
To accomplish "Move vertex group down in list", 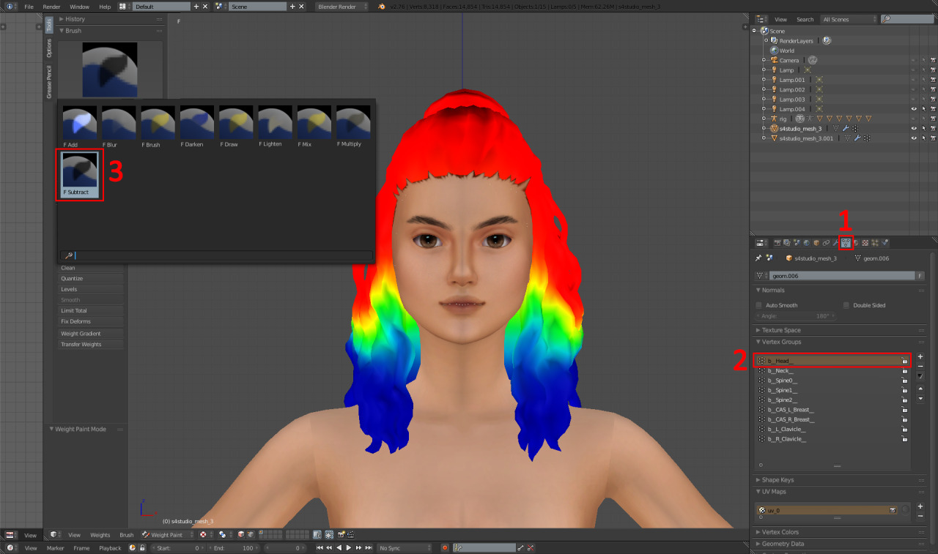I will 920,398.
